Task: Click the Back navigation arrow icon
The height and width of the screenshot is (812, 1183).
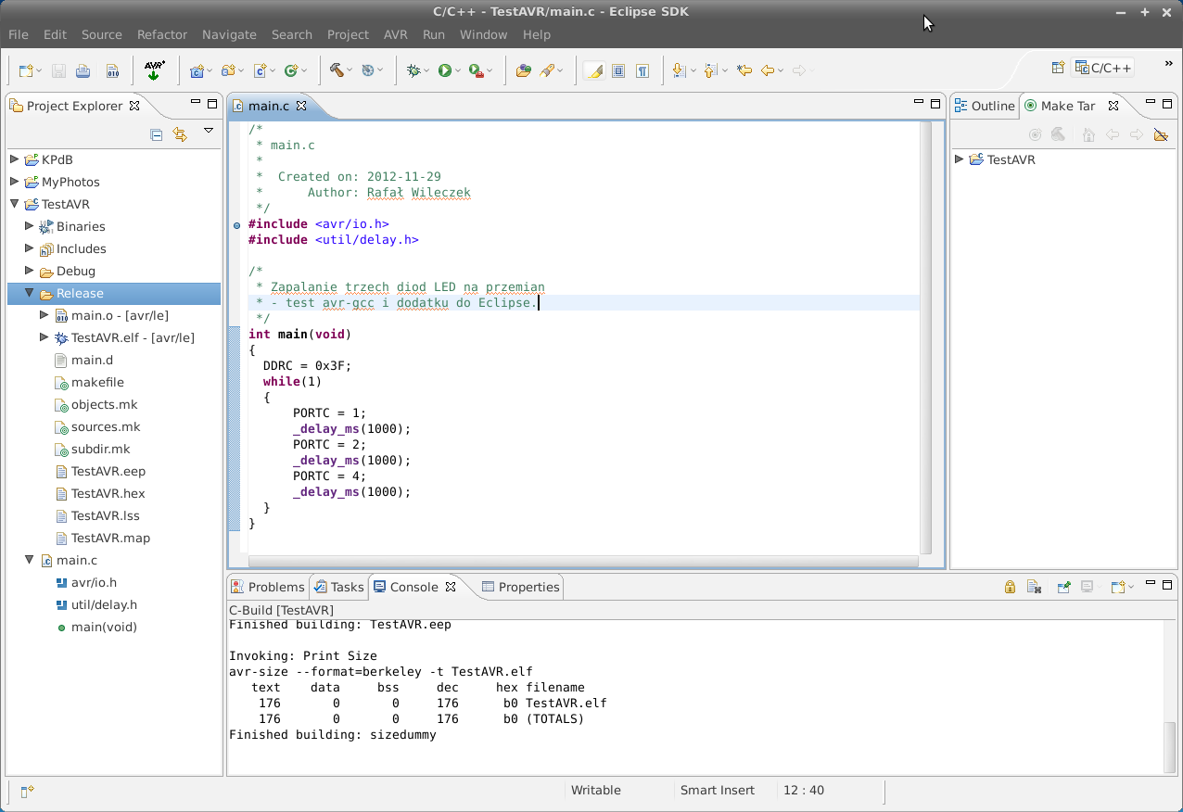Action: pyautogui.click(x=768, y=70)
